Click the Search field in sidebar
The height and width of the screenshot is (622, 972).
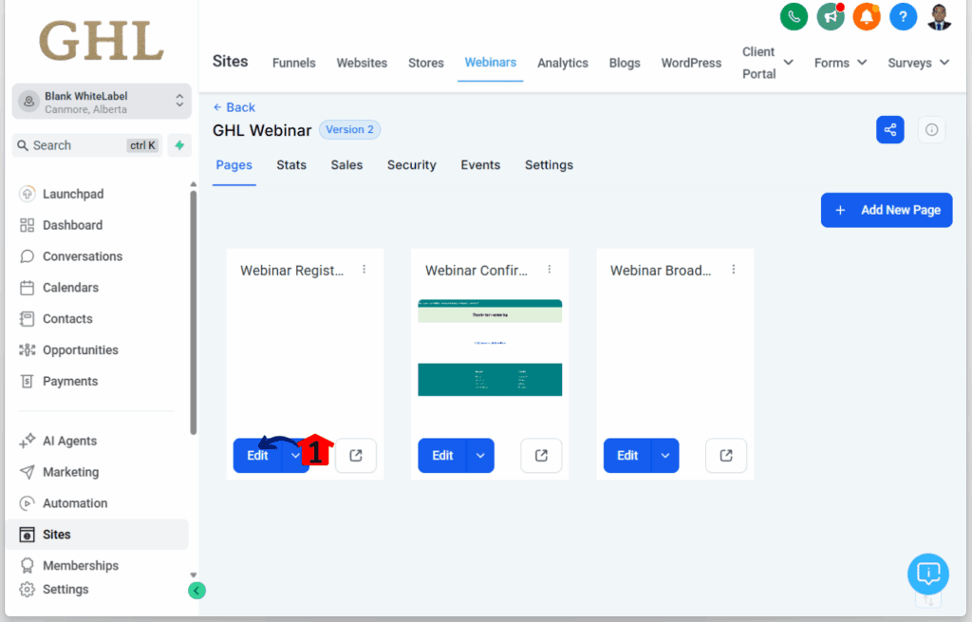tap(86, 145)
